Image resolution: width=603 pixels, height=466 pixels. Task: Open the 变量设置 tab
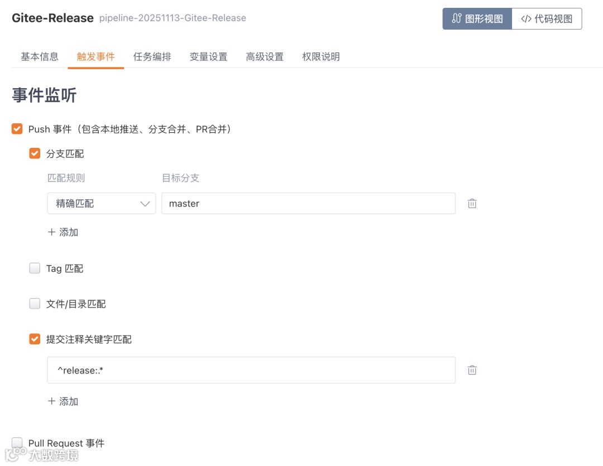[x=208, y=56]
